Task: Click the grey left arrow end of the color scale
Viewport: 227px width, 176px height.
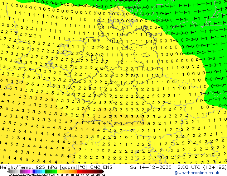Action: click(x=8, y=172)
